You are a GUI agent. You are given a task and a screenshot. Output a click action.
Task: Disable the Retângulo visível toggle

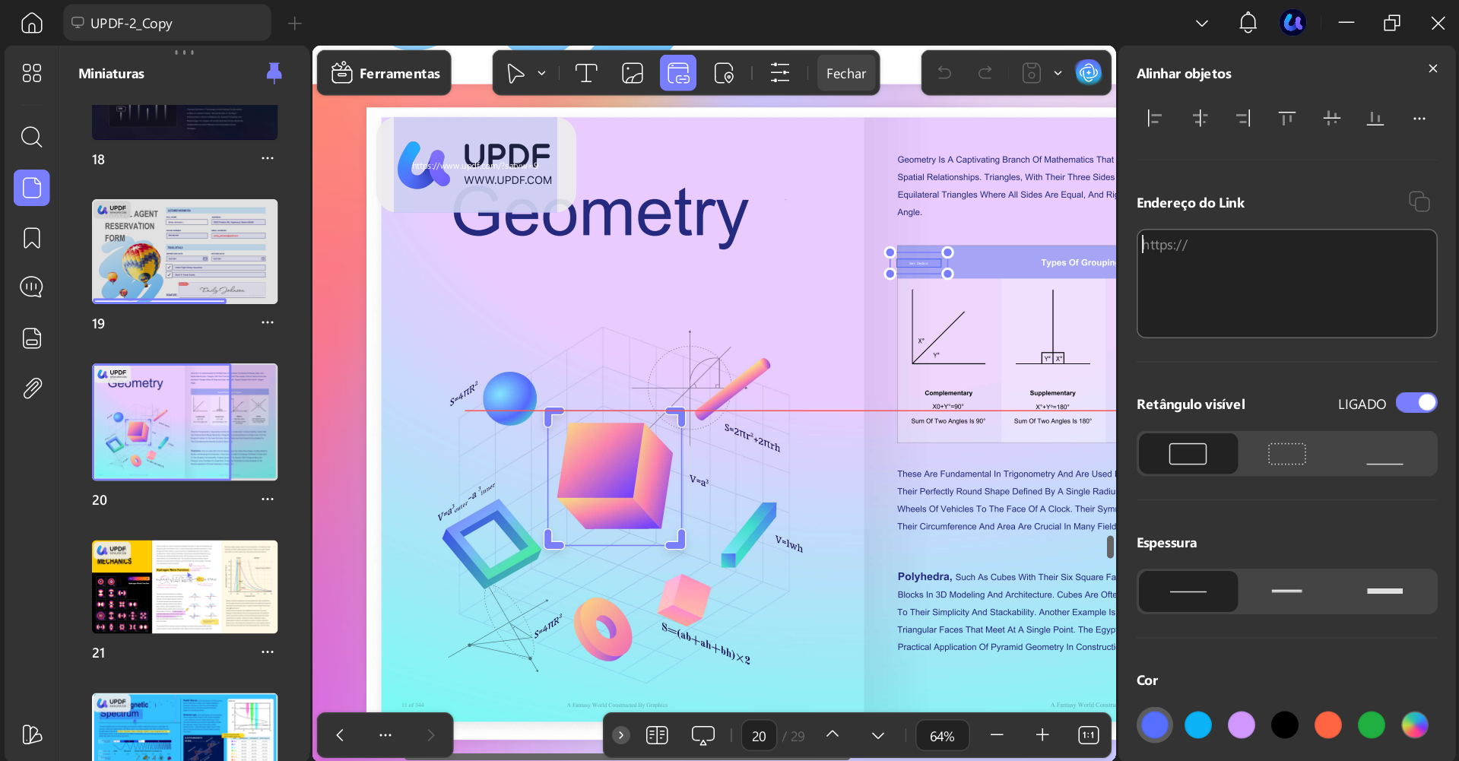(1416, 402)
